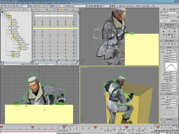Viewport: 179px width, 134px height.
Task: Click the Export Target toolbar button
Action: [146, 6]
